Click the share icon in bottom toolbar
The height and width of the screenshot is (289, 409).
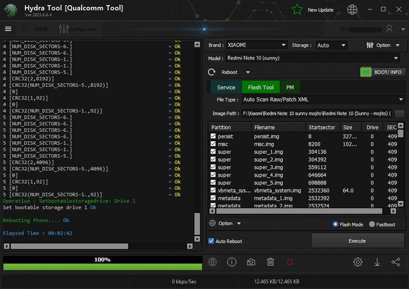click(x=396, y=262)
